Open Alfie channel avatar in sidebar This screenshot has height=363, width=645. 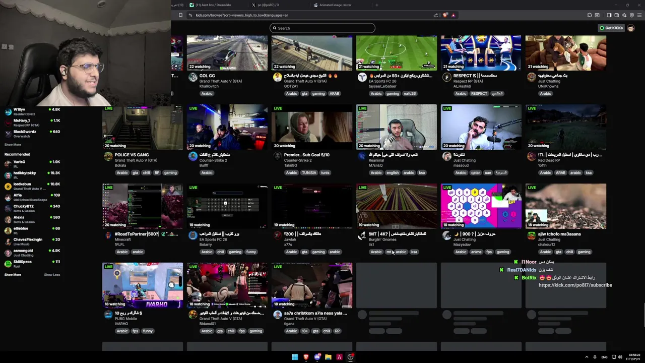[x=8, y=197]
